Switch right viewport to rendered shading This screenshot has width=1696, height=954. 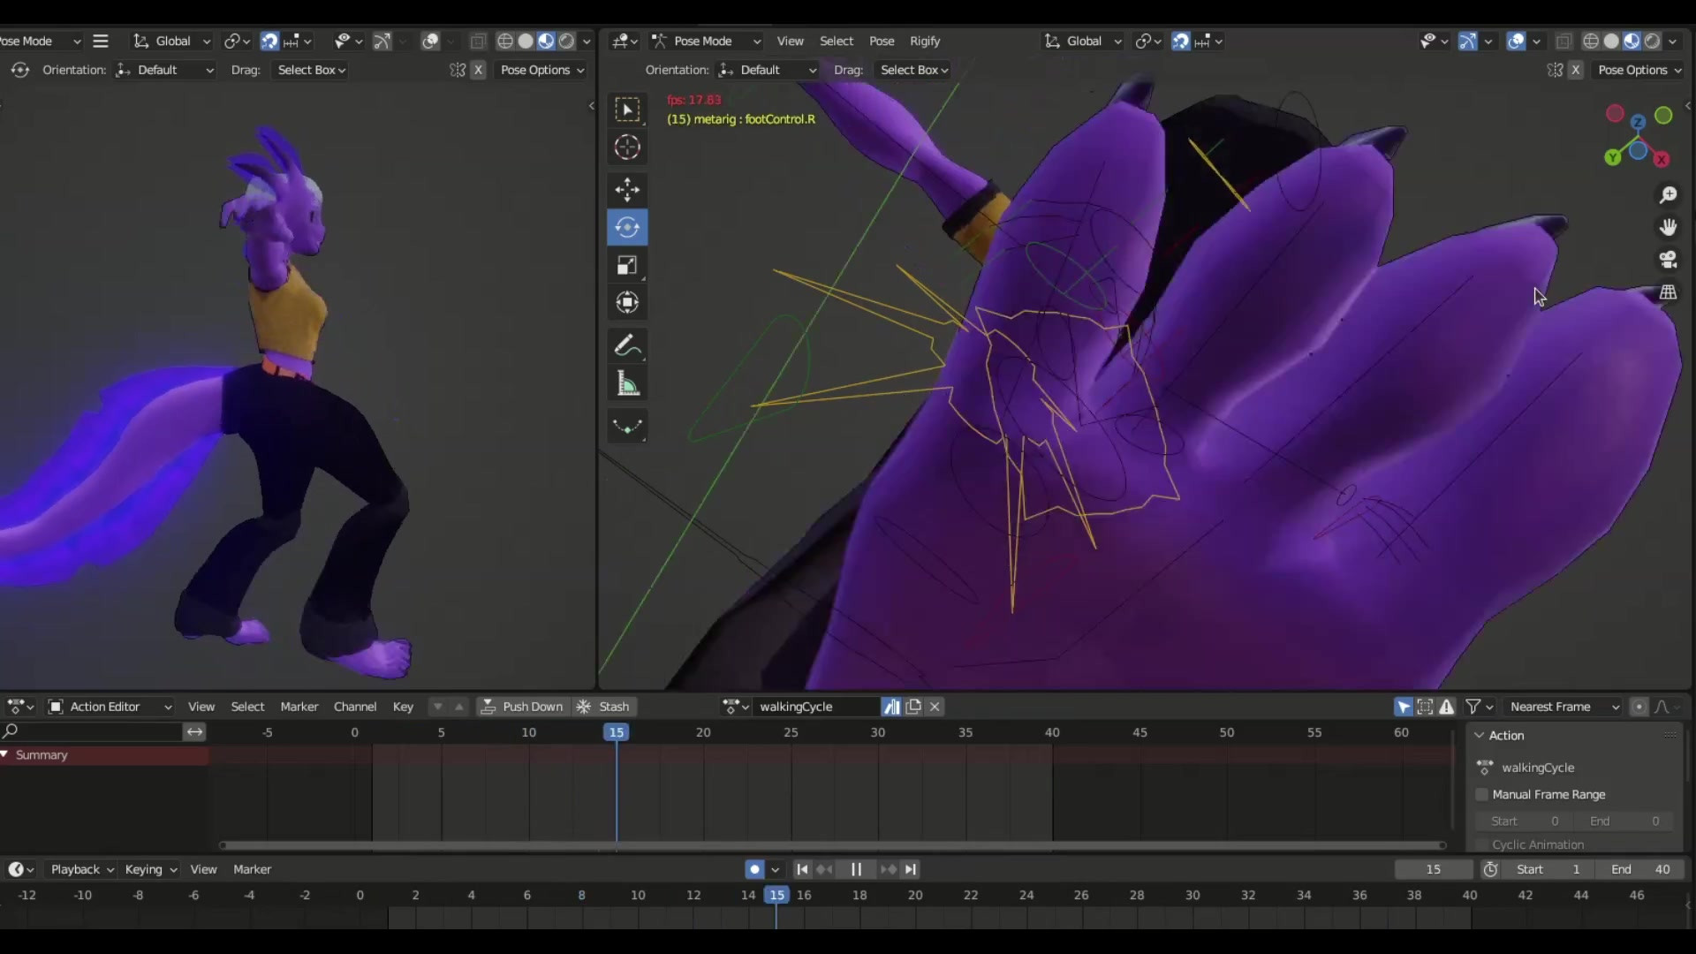coord(1652,41)
